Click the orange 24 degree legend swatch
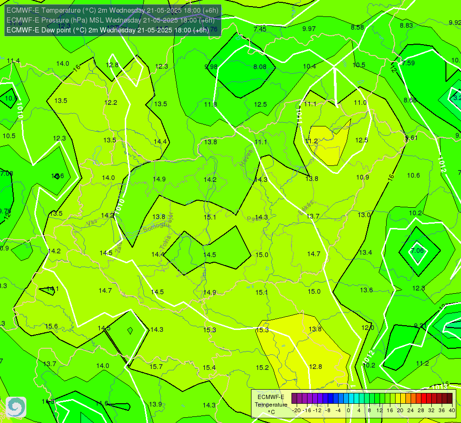The image size is (461, 423). [x=413, y=399]
